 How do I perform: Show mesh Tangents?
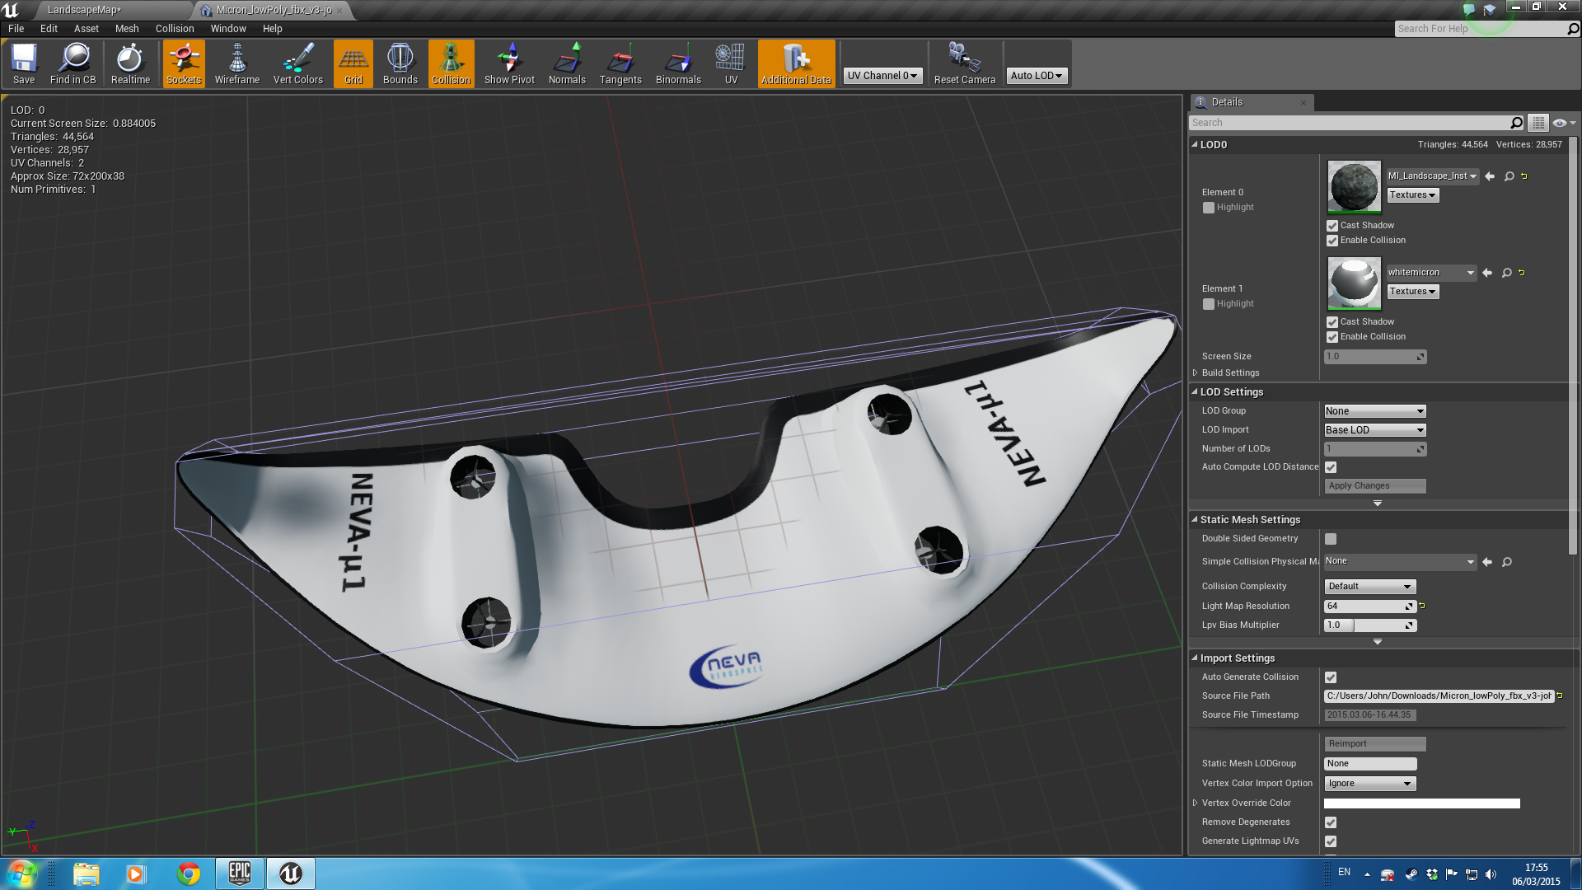pyautogui.click(x=620, y=63)
